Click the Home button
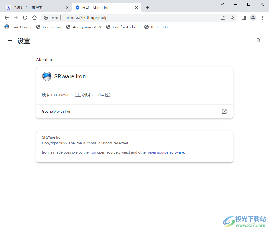The width and height of the screenshot is (269, 230). click(34, 18)
